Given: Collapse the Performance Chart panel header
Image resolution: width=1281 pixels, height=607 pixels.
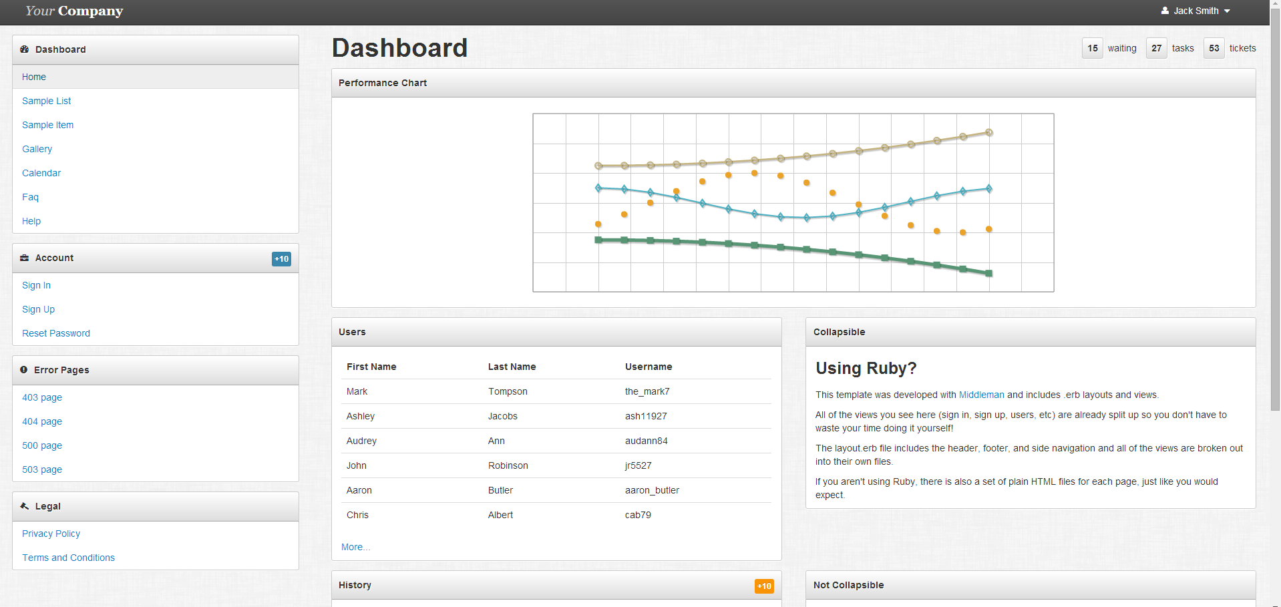Looking at the screenshot, I should click(793, 83).
